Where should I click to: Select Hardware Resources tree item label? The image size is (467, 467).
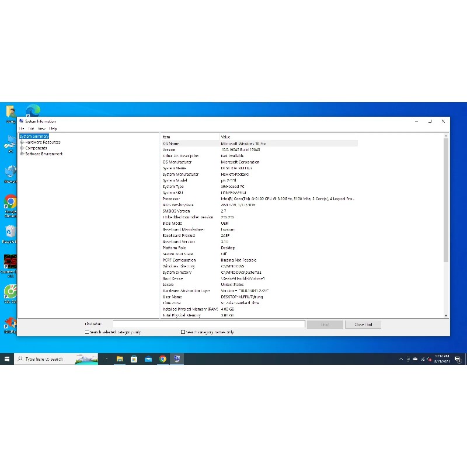pyautogui.click(x=43, y=142)
